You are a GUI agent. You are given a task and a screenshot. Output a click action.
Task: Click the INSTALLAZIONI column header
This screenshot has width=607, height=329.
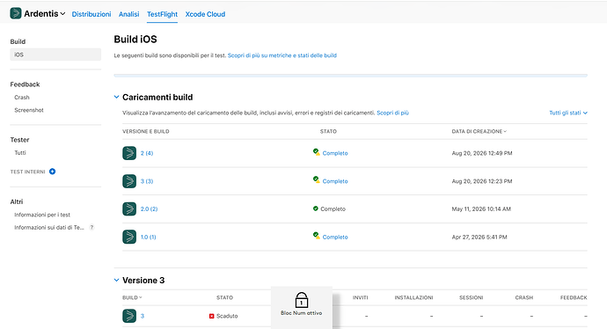point(413,297)
